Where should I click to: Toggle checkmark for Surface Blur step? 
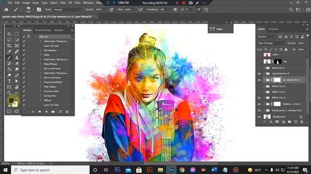click(x=24, y=96)
